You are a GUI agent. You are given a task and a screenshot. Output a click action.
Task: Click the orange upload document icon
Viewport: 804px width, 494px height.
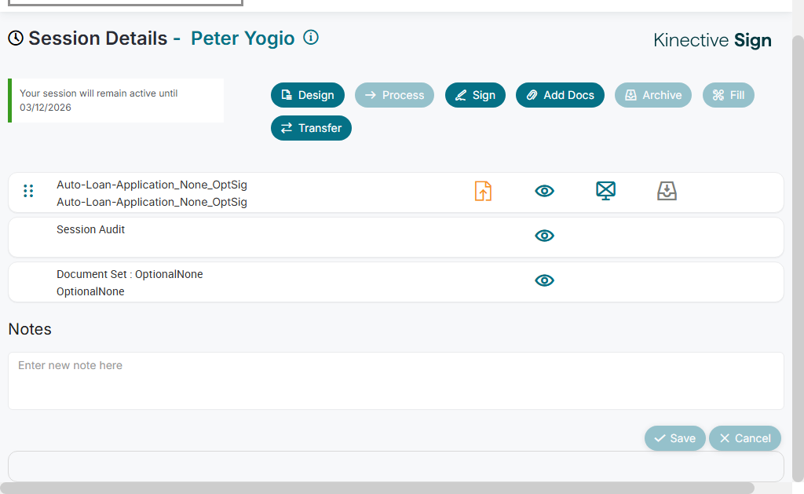[x=483, y=191]
